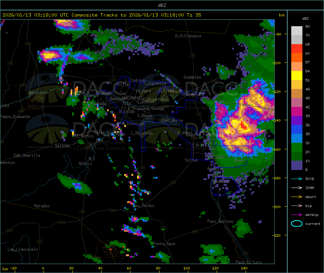Click the S_Rosas map label
Viewport: 324px width, 273px height.
point(145,116)
